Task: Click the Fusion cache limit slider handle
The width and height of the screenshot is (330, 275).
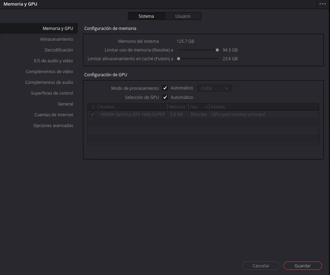Action: pos(179,59)
